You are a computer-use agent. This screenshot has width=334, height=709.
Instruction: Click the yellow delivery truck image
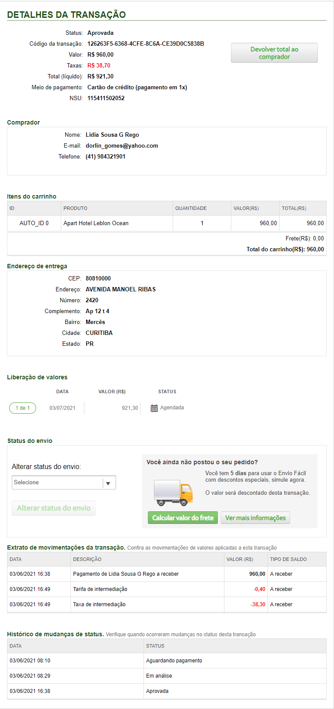click(173, 493)
